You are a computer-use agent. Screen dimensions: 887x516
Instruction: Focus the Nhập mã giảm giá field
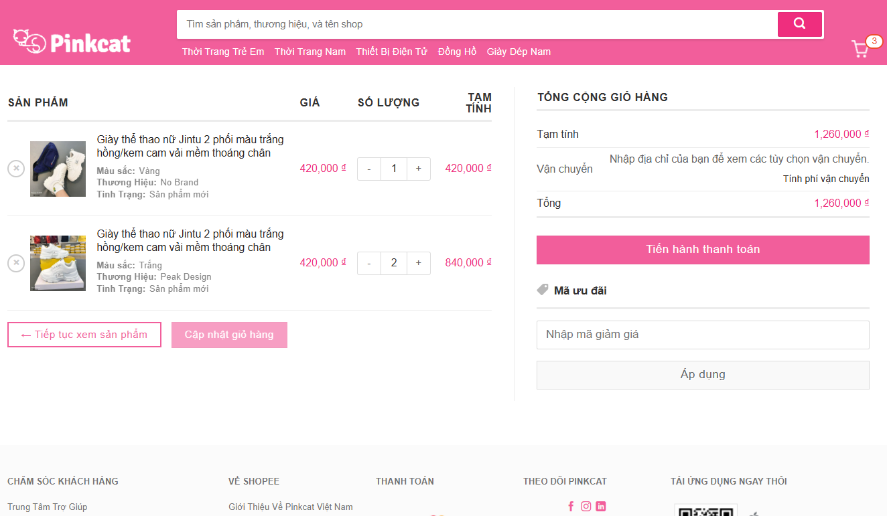point(703,335)
